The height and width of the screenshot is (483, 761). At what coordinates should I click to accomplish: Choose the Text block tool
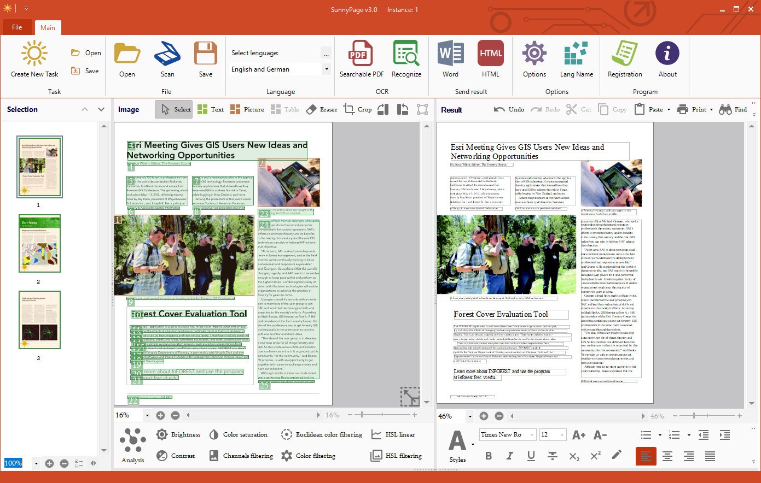pyautogui.click(x=211, y=109)
